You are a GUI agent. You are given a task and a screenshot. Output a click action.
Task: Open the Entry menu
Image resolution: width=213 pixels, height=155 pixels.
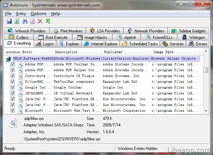tap(21, 14)
